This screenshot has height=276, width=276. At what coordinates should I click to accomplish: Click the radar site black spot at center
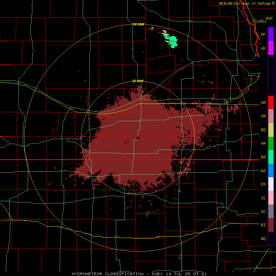pos(138,138)
